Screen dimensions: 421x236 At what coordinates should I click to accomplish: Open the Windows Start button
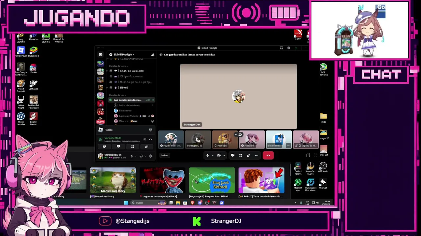click(x=126, y=203)
